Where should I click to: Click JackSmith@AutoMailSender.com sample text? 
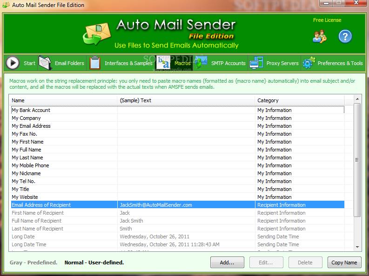[x=156, y=205]
